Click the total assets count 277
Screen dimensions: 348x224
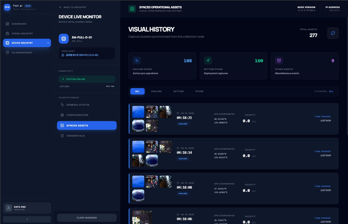pos(313,35)
